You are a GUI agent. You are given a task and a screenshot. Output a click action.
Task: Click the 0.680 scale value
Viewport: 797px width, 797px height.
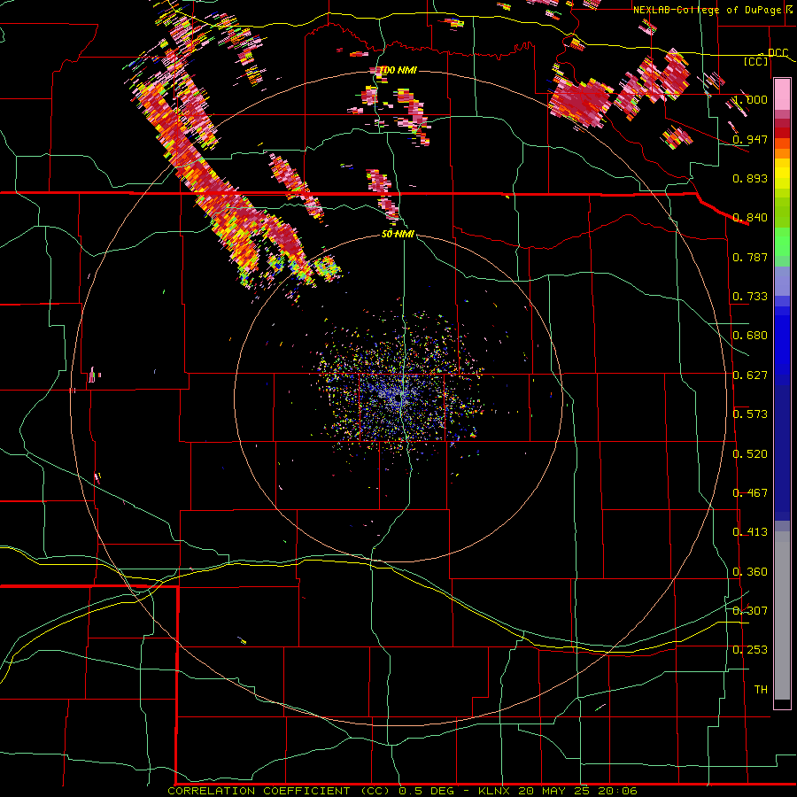coord(750,336)
